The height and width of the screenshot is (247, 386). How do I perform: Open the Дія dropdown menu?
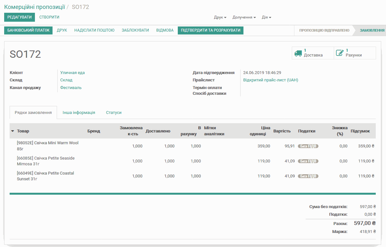tap(267, 17)
